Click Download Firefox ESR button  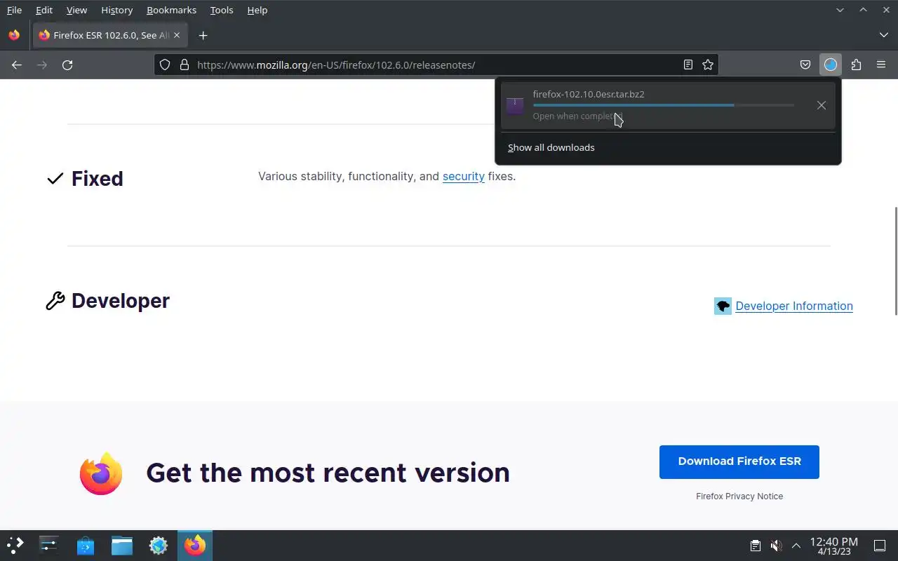(739, 461)
